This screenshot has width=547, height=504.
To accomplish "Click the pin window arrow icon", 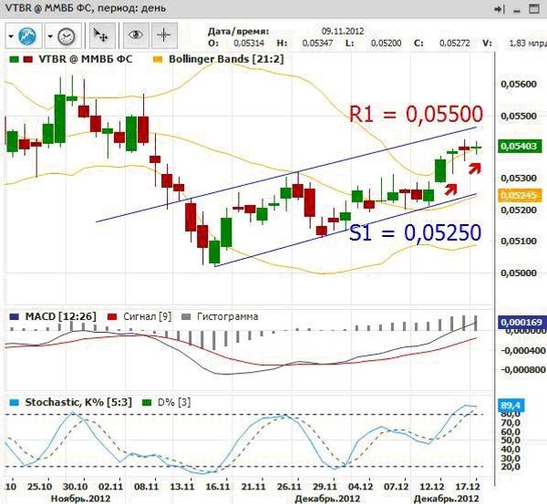I will click(500, 9).
